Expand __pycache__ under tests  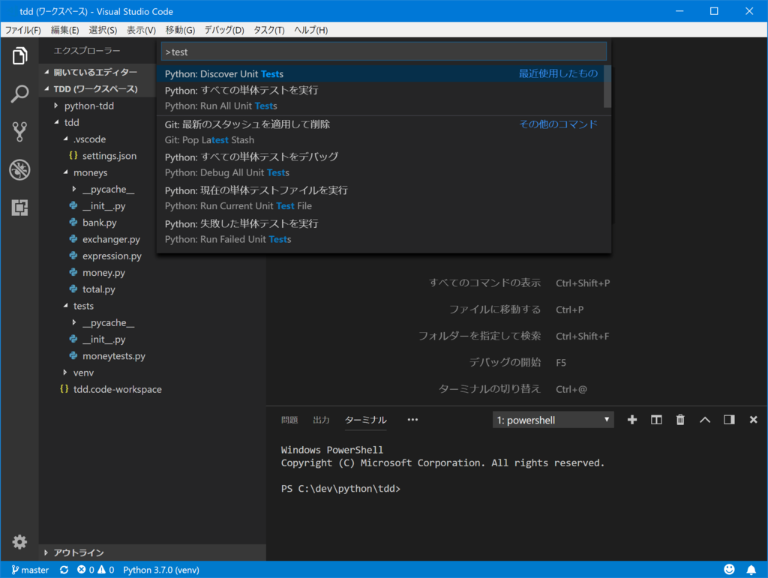pyautogui.click(x=108, y=322)
